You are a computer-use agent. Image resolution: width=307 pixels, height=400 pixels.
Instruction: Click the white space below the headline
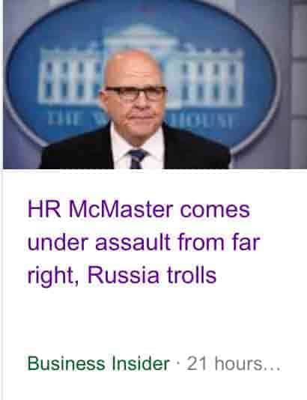click(x=153, y=319)
